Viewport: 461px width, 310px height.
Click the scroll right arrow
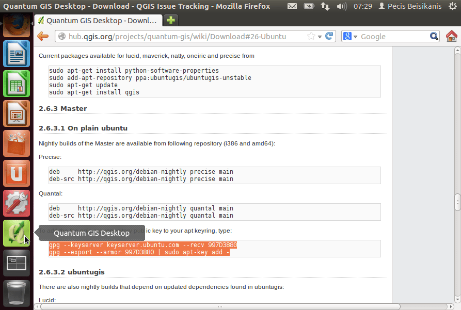451,306
